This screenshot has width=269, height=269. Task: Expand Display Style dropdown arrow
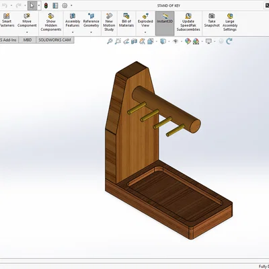click(x=169, y=41)
